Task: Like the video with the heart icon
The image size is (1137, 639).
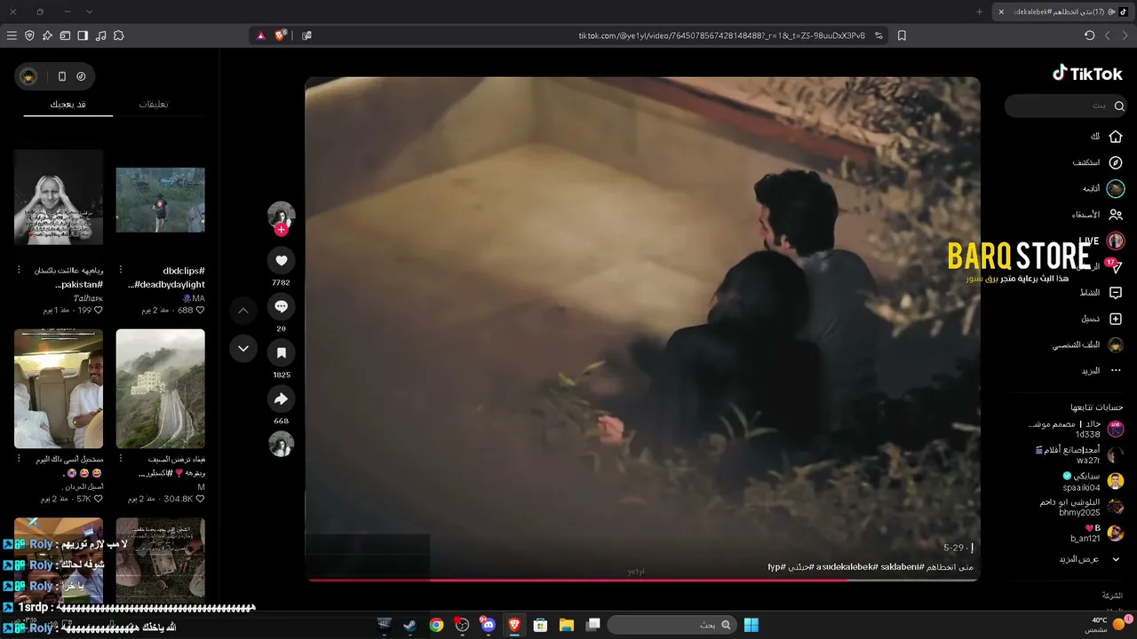Action: 282,260
